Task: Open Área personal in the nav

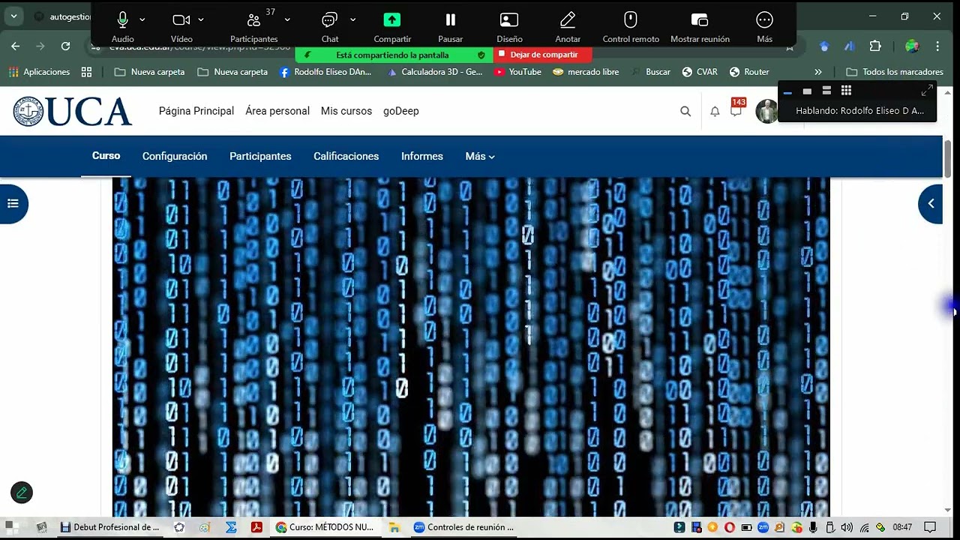Action: (277, 111)
